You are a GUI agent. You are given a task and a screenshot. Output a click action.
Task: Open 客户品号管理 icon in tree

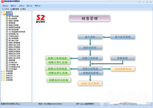(7, 16)
